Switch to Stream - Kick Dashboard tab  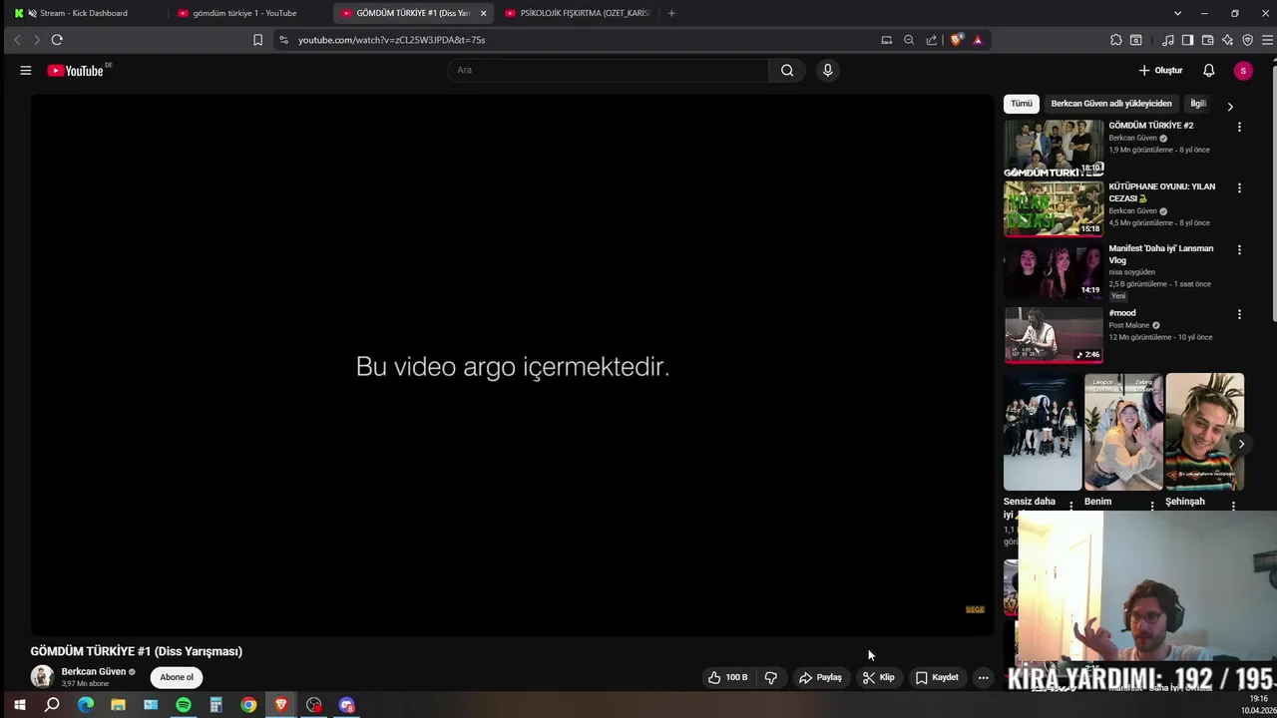click(x=83, y=13)
